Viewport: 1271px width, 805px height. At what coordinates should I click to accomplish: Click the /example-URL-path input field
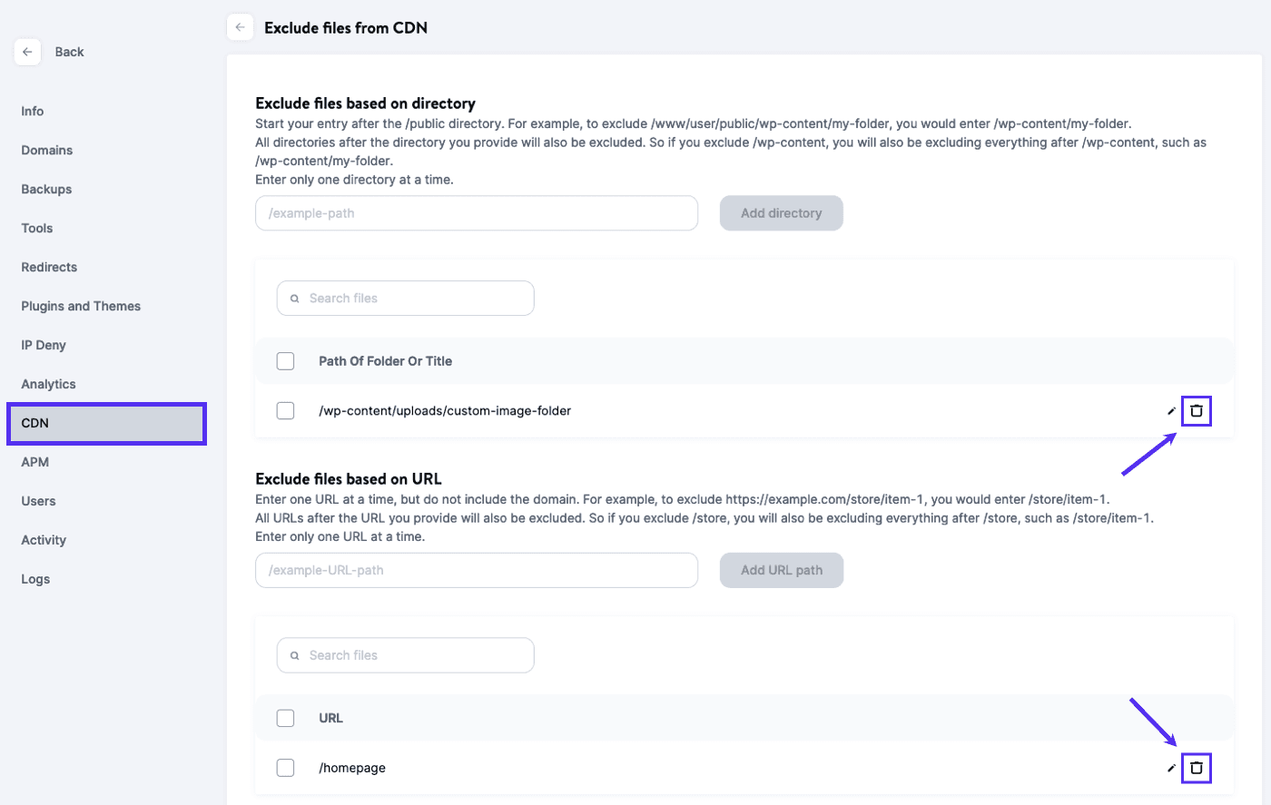point(477,570)
